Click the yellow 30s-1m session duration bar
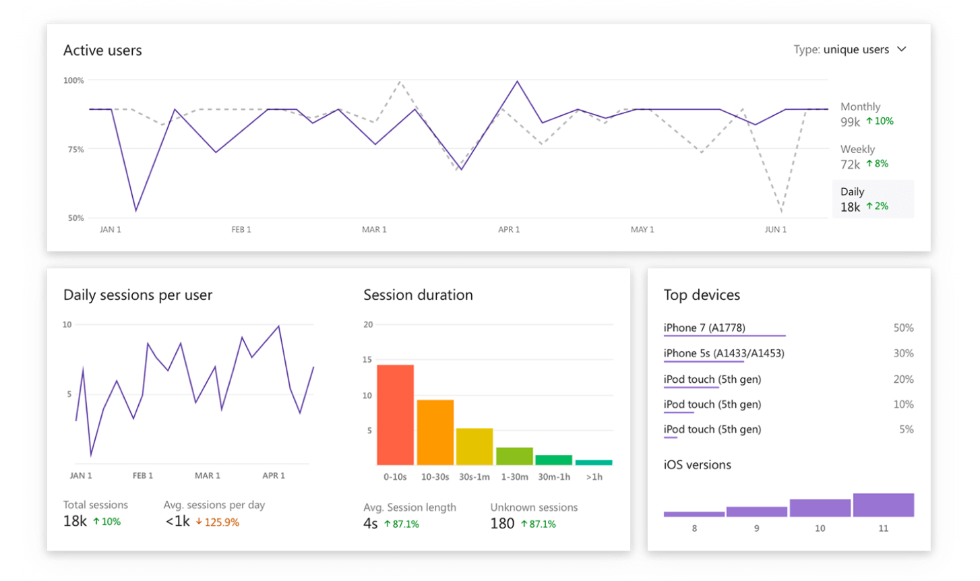The image size is (980, 581). click(x=474, y=446)
